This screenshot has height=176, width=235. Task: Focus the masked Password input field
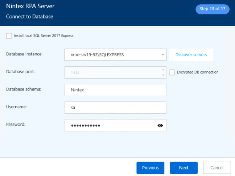point(109,125)
